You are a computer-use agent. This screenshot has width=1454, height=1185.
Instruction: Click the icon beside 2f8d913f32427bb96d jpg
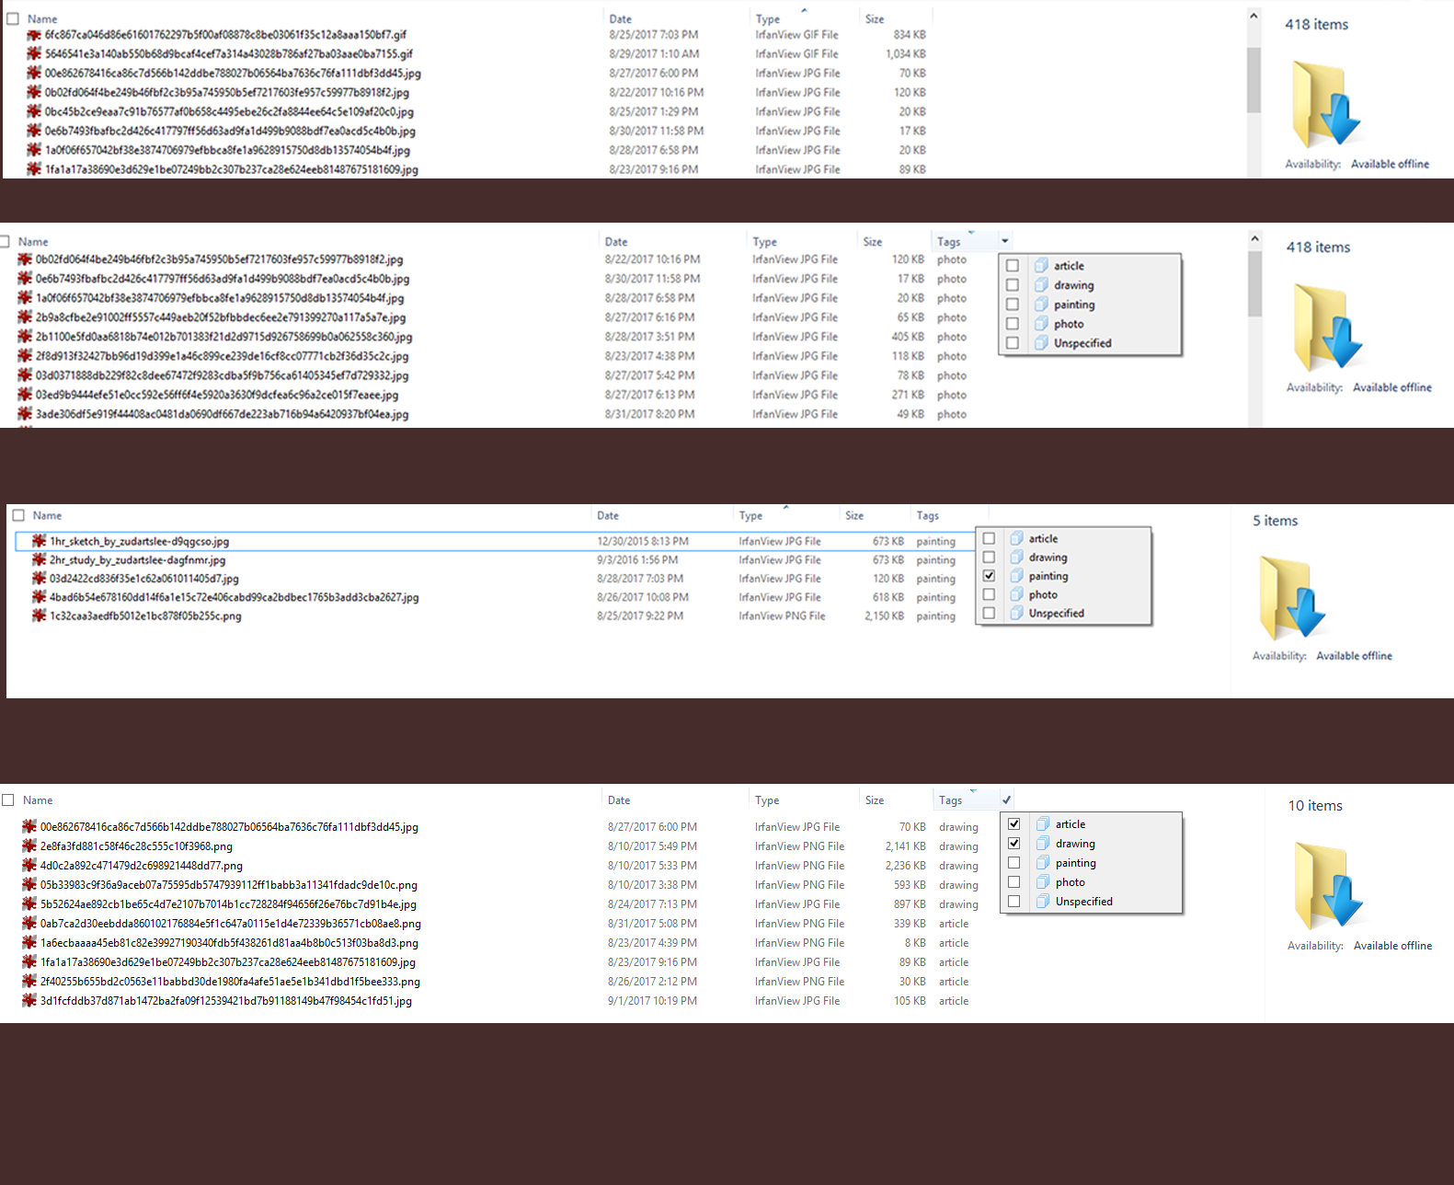(25, 356)
